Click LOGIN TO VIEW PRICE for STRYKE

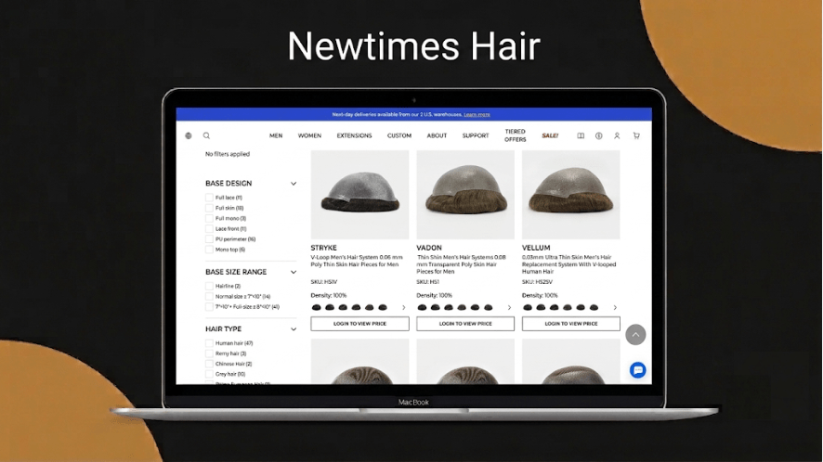pyautogui.click(x=360, y=324)
